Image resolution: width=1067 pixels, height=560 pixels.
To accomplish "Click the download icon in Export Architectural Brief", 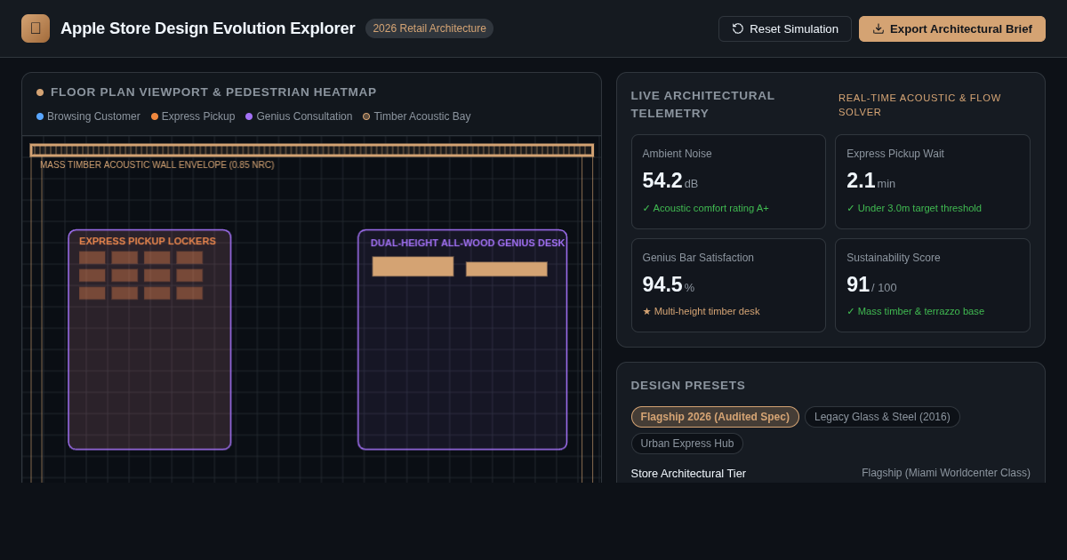I will pyautogui.click(x=878, y=28).
